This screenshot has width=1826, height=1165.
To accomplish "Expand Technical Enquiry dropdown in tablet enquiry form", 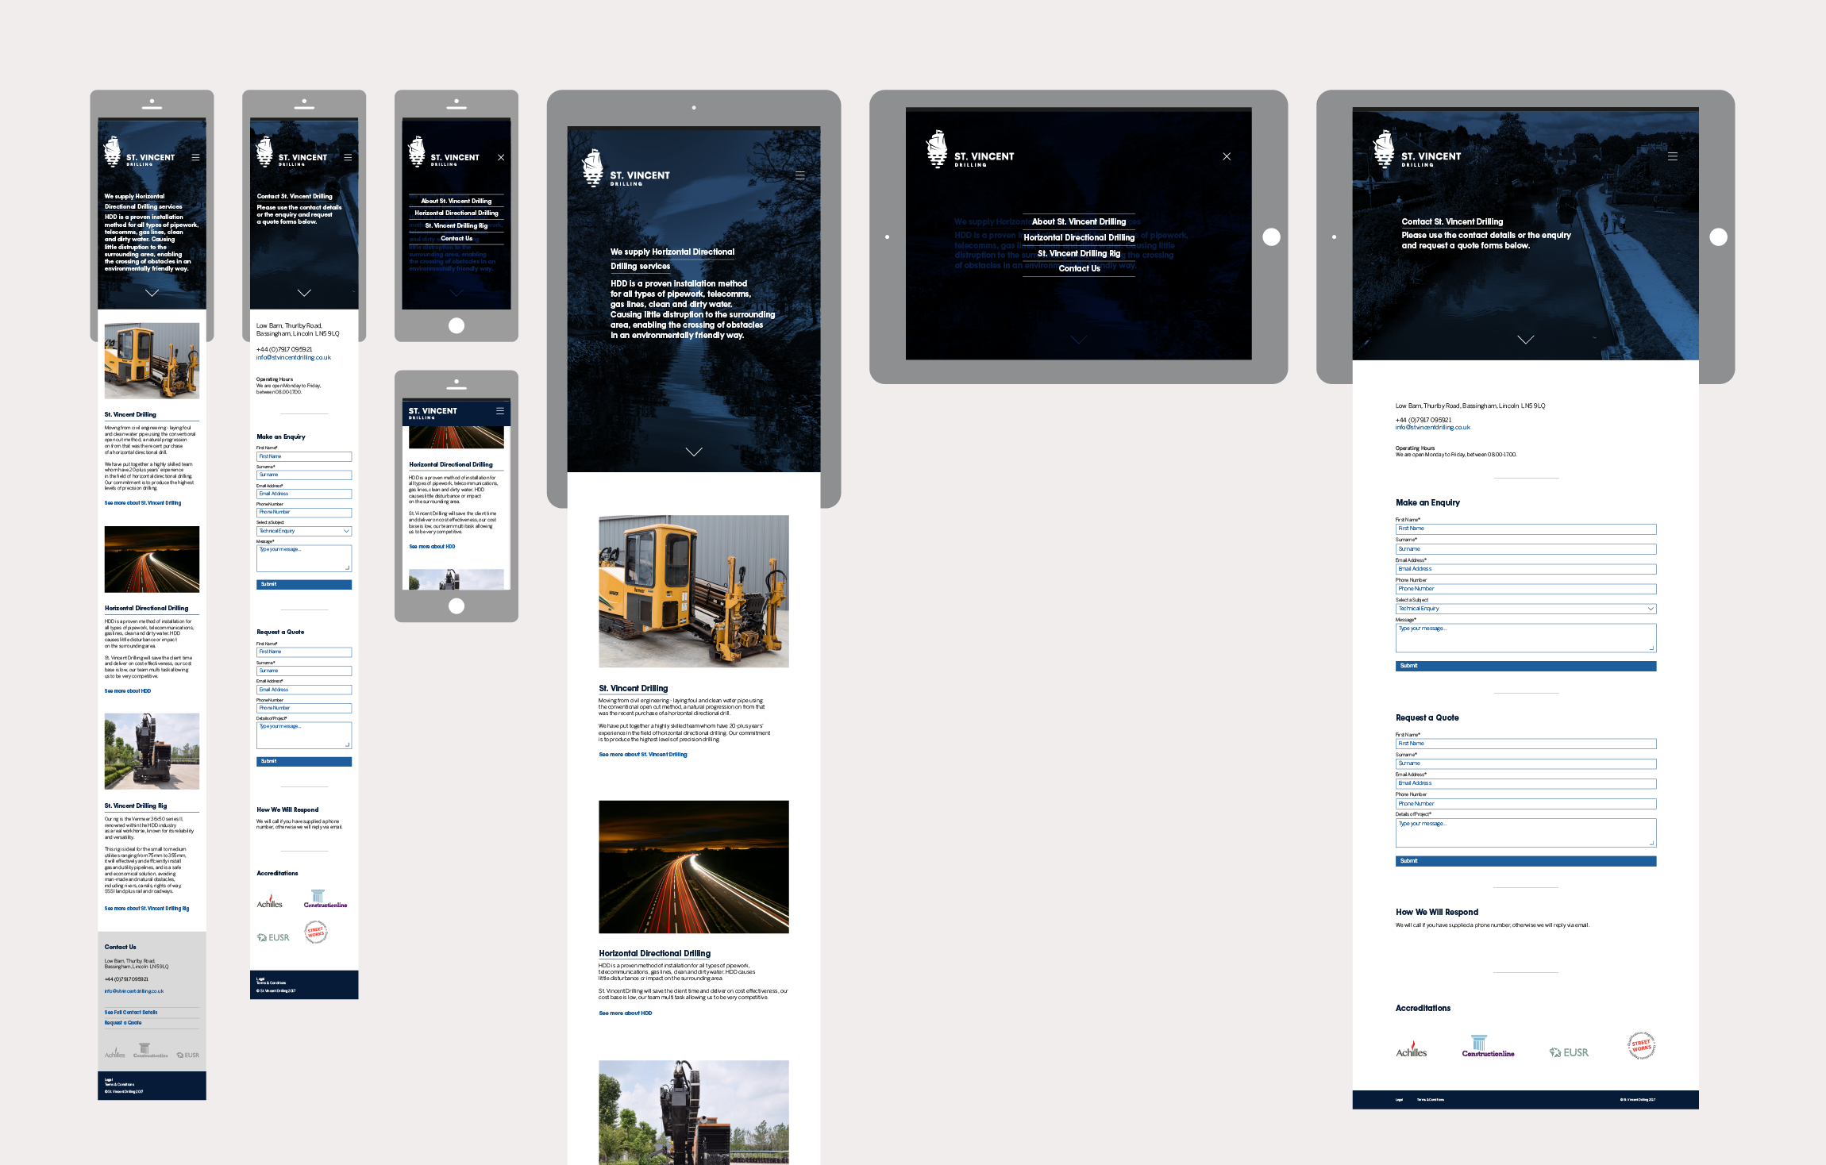I will click(1526, 609).
